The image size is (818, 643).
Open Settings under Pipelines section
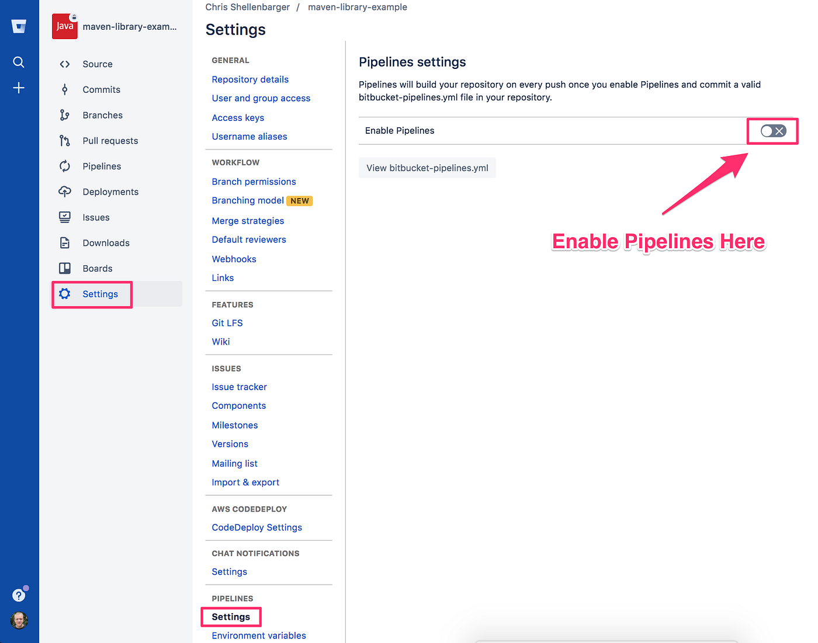[230, 617]
